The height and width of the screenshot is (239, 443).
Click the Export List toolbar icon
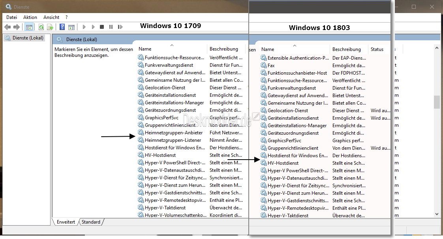[x=50, y=27]
